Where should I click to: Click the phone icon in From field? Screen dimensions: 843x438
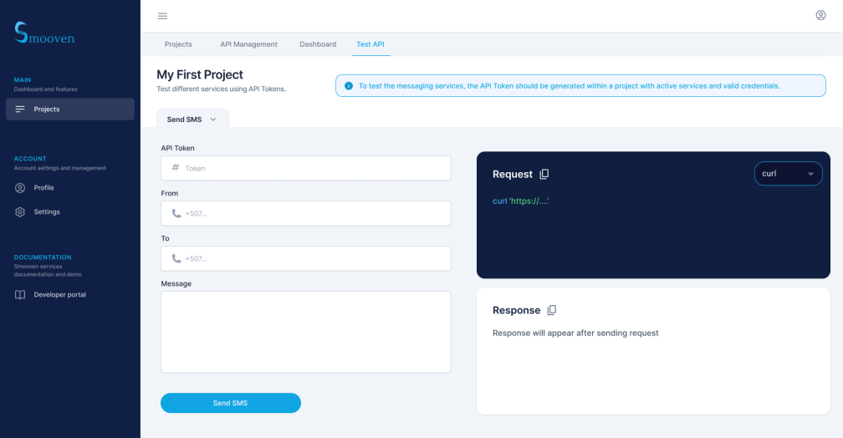[176, 213]
